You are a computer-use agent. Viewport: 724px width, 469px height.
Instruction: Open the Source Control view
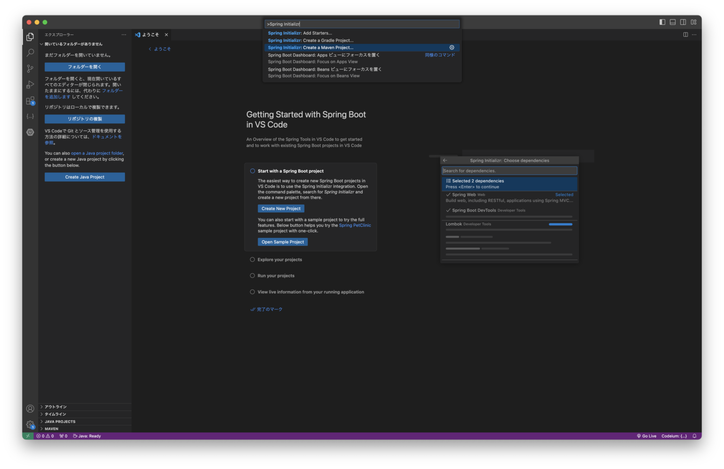coord(30,68)
